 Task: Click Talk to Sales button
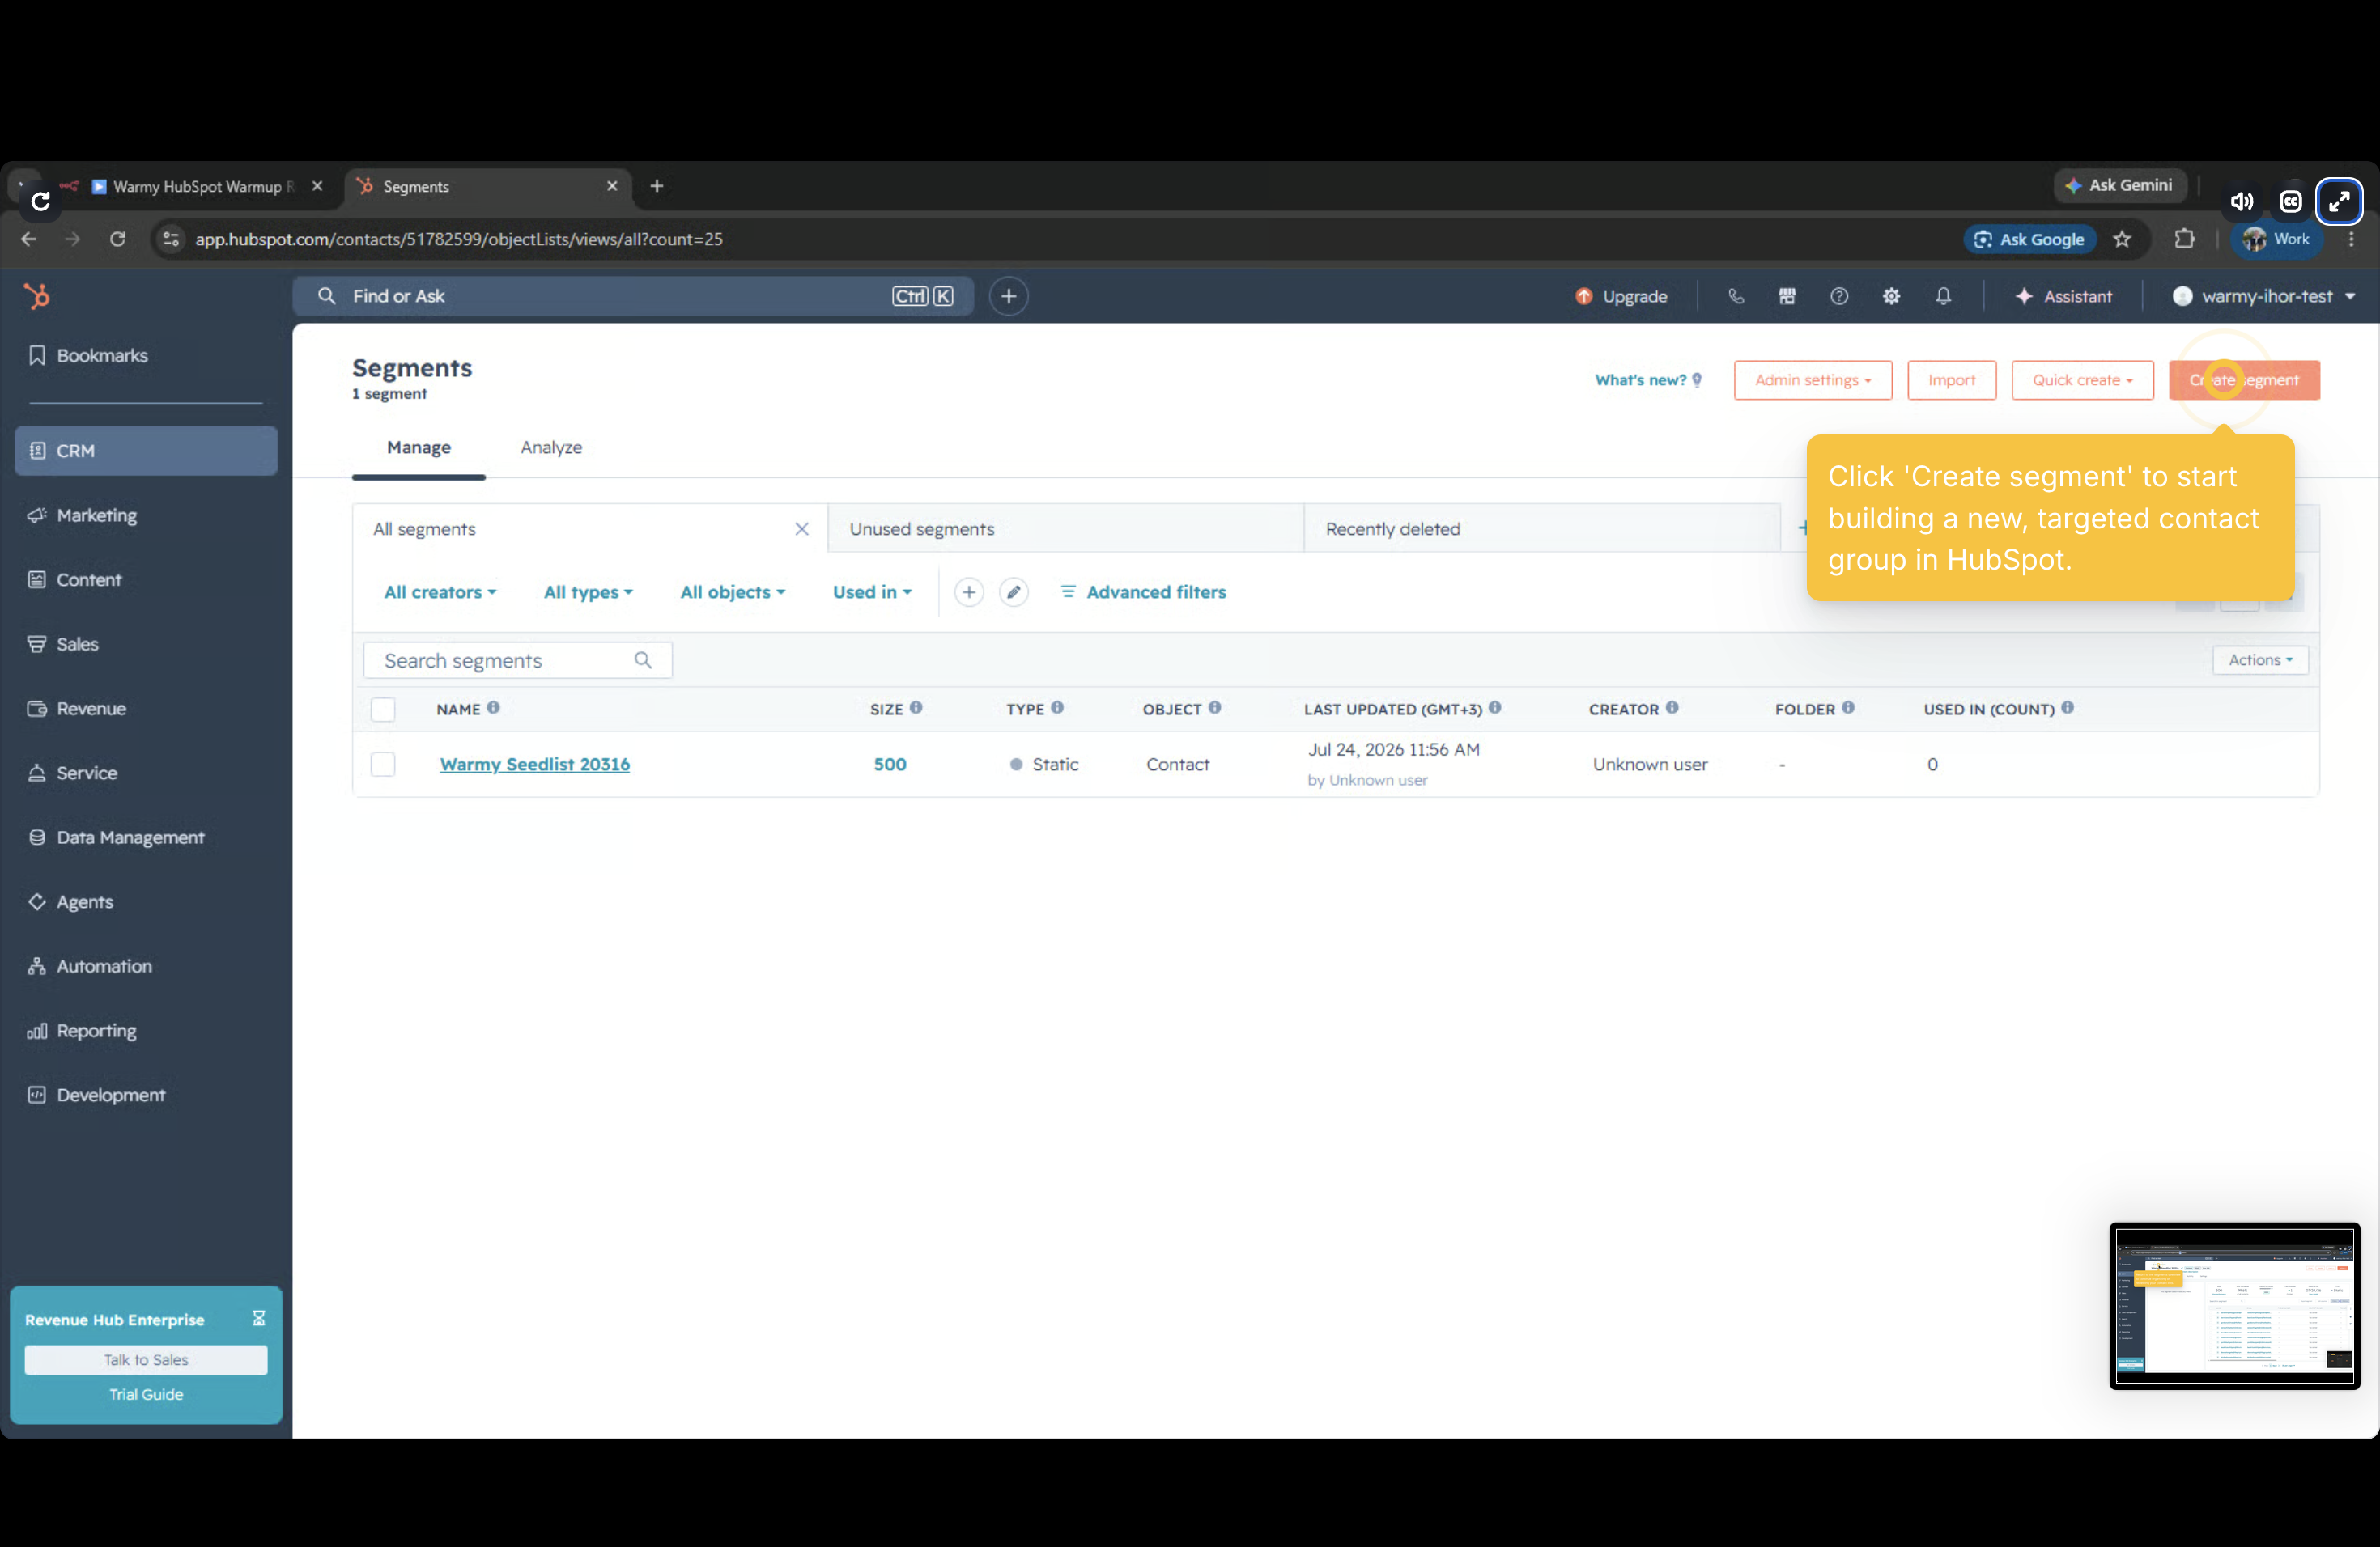click(146, 1360)
